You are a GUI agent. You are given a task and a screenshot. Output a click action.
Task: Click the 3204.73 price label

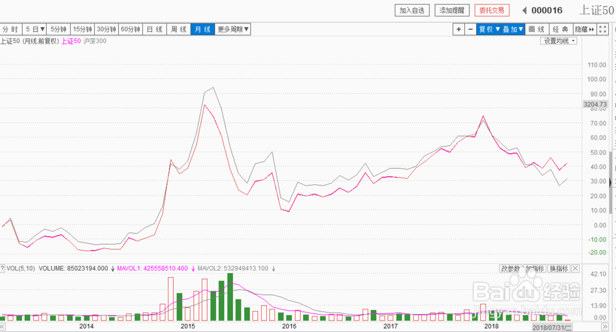pos(595,104)
